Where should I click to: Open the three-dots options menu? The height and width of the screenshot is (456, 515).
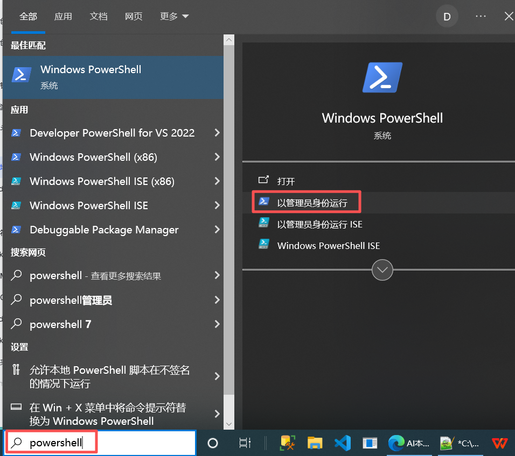(481, 16)
